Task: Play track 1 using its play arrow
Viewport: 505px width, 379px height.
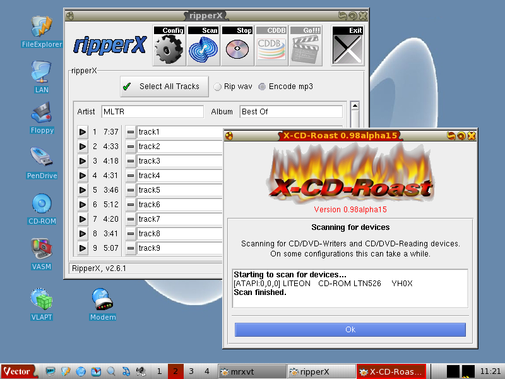Action: click(83, 132)
